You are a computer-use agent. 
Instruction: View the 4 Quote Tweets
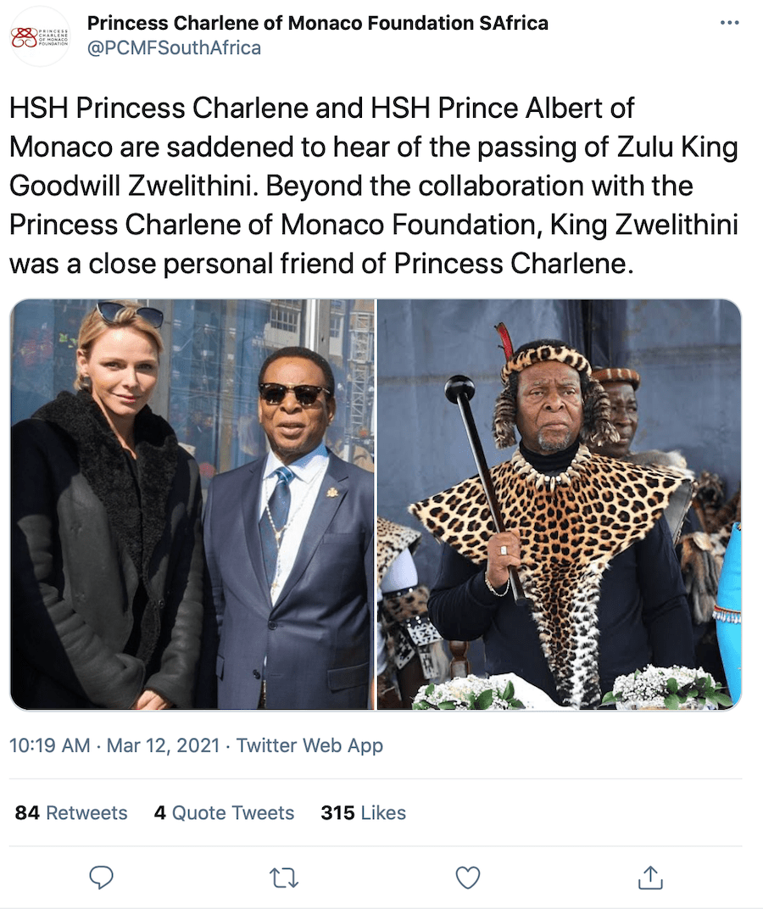(x=224, y=813)
